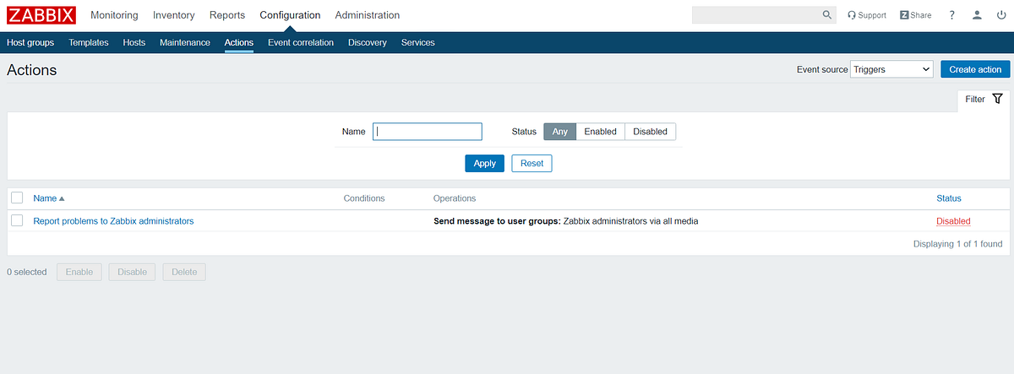
Task: Toggle the Filter funnel tab
Action: click(984, 99)
